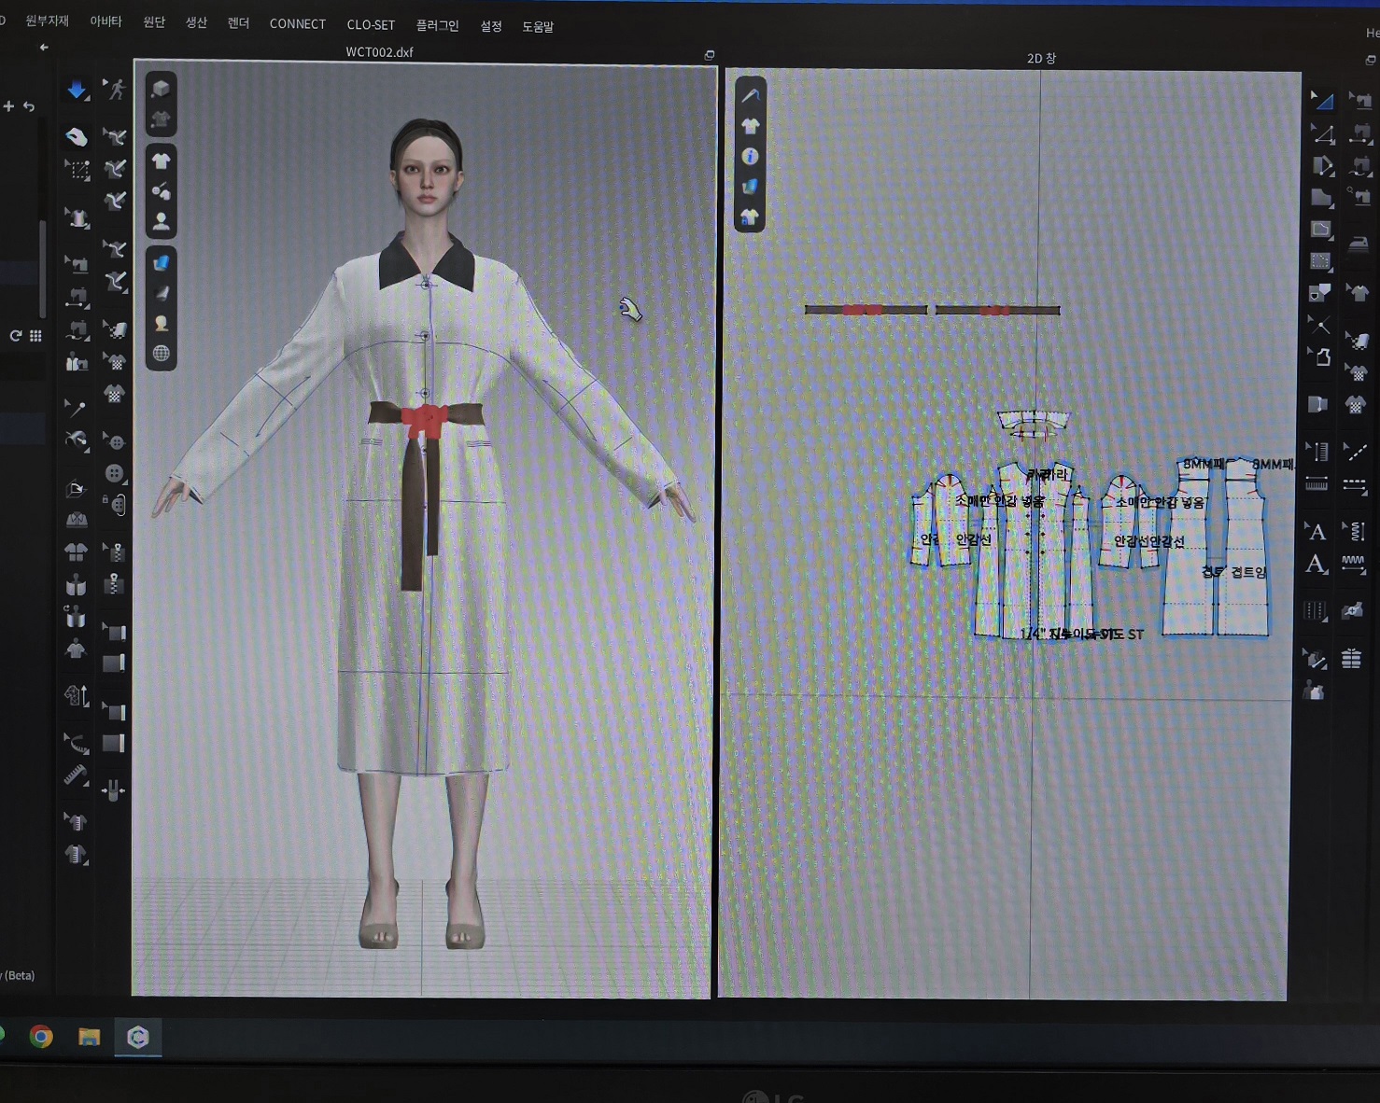
Task: Undock the 3D window via float icon
Action: click(709, 55)
